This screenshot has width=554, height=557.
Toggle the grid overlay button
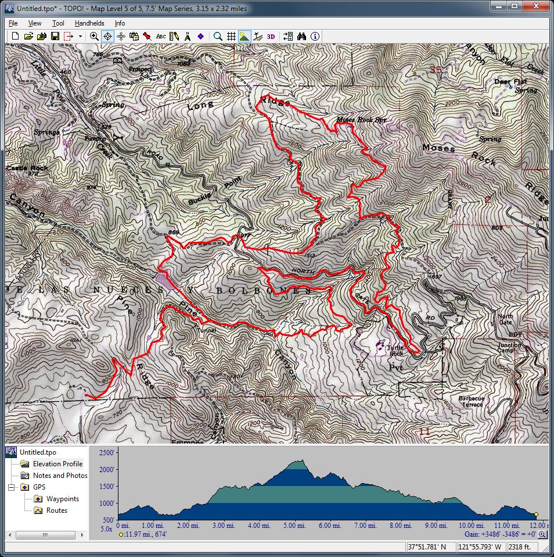point(231,36)
